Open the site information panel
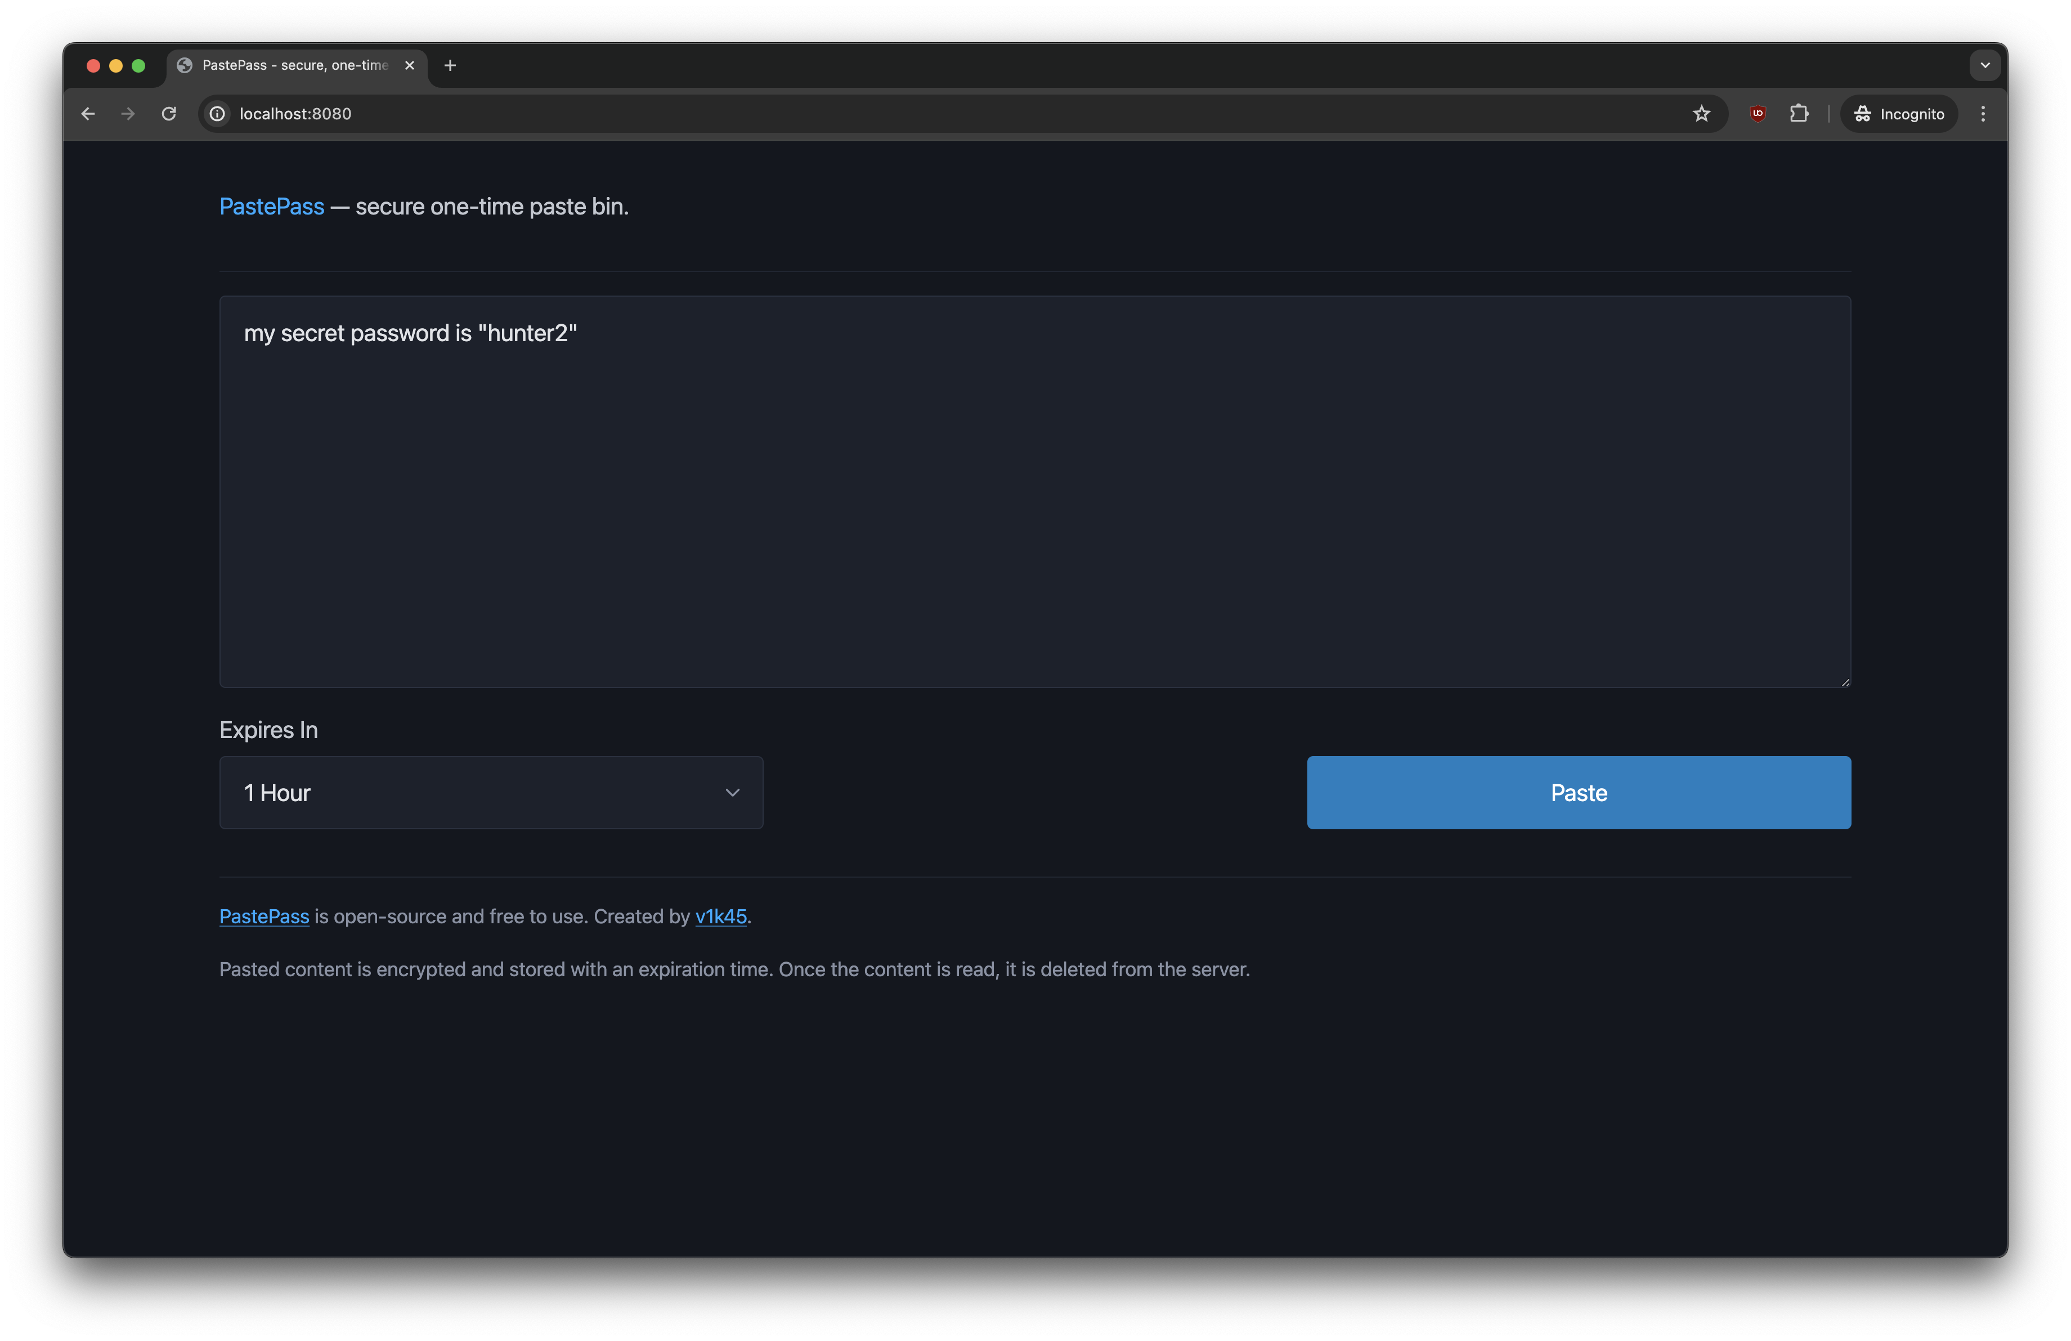 [x=216, y=113]
